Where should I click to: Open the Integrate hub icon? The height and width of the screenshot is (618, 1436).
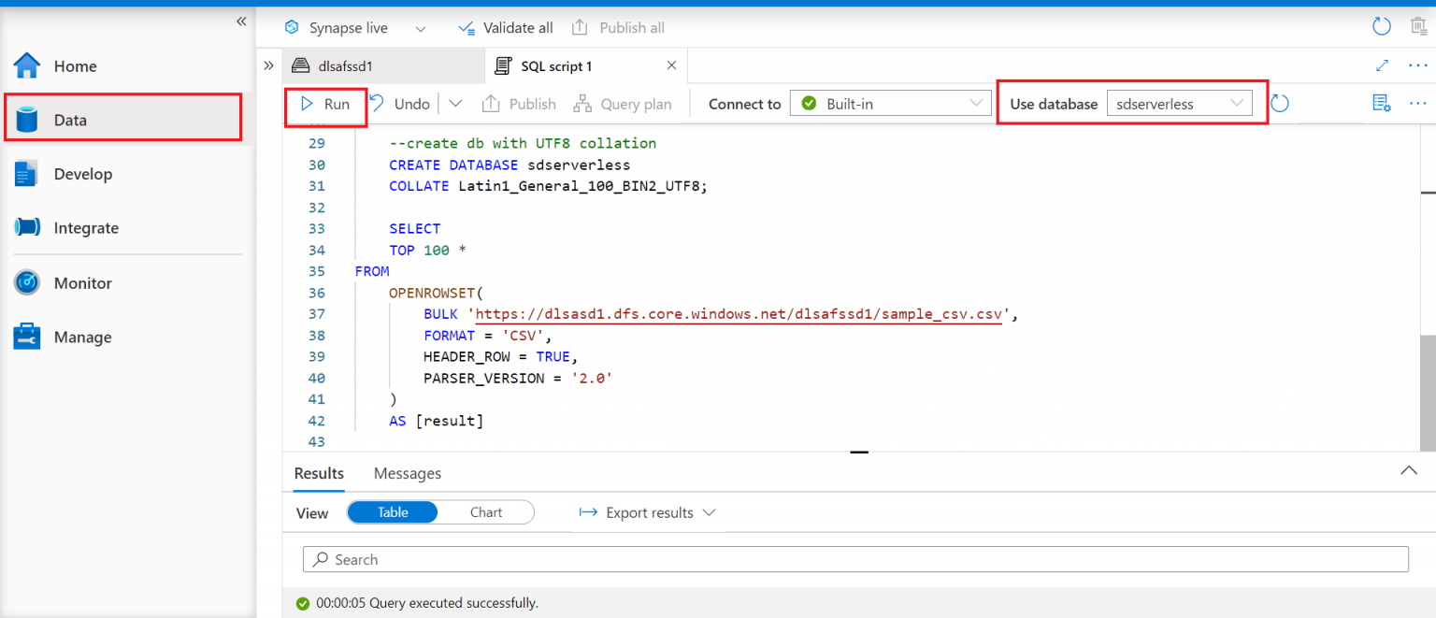27,227
